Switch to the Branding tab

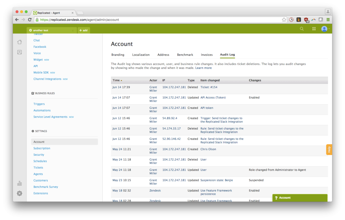118,55
